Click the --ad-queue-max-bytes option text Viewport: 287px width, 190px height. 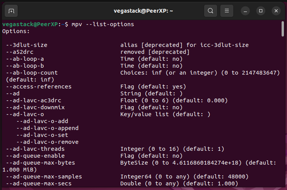coord(40,163)
